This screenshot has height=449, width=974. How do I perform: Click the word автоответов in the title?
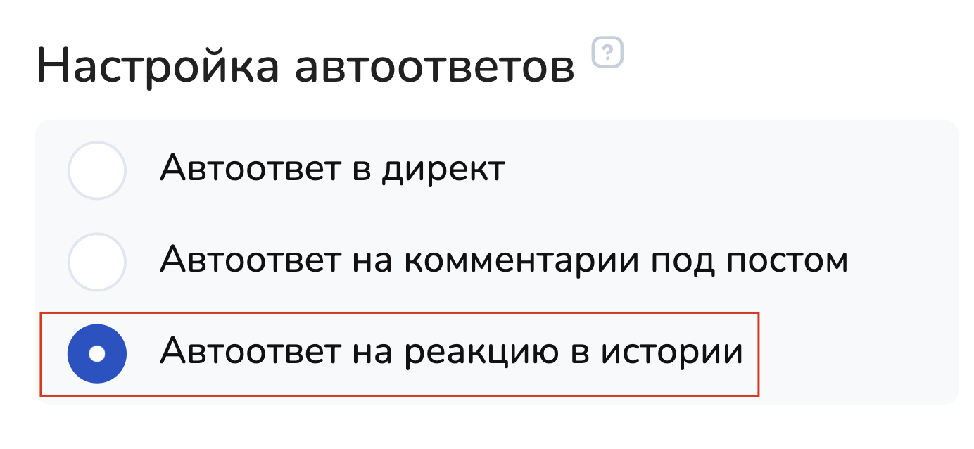tap(434, 68)
